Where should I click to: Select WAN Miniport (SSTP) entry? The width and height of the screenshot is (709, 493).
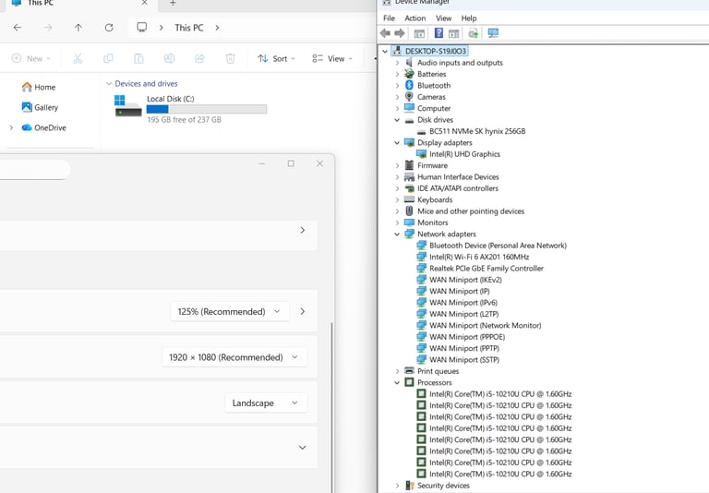464,359
